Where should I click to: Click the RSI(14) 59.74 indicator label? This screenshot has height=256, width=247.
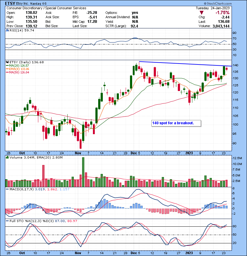click(22, 30)
